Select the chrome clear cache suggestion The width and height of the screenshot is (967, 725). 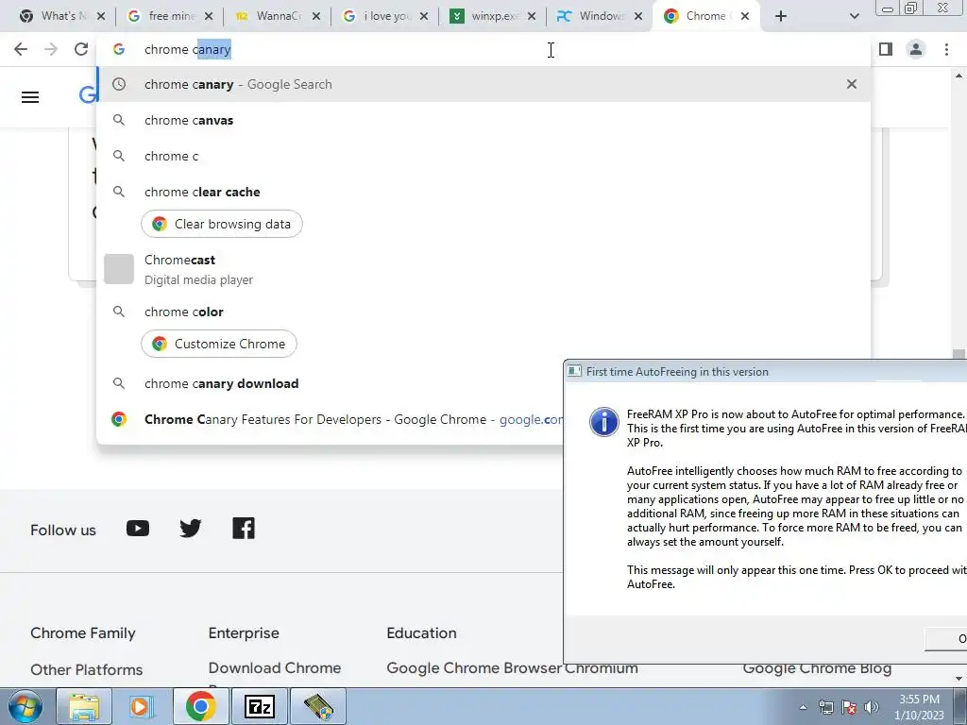coord(484,192)
